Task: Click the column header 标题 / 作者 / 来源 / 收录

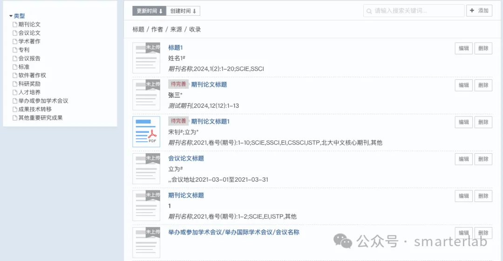Action: [167, 29]
